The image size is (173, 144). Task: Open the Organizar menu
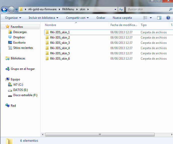(13, 18)
